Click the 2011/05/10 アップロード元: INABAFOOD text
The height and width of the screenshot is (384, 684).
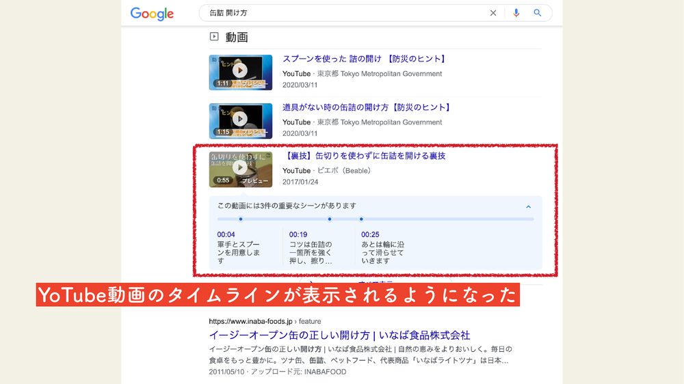[278, 372]
